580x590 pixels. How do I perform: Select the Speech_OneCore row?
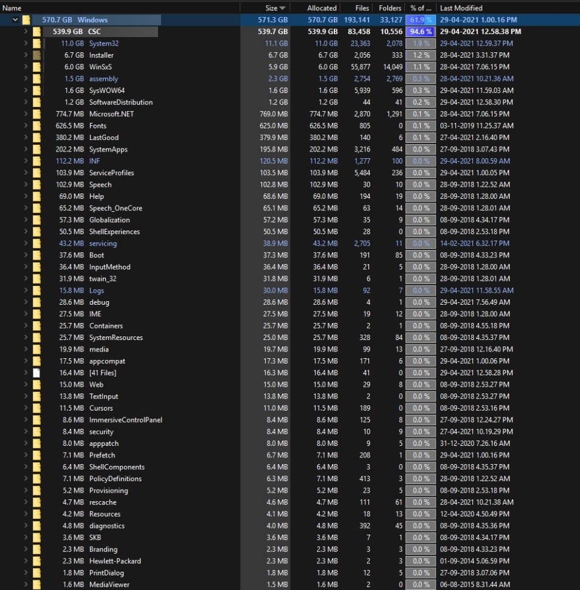[x=290, y=208]
